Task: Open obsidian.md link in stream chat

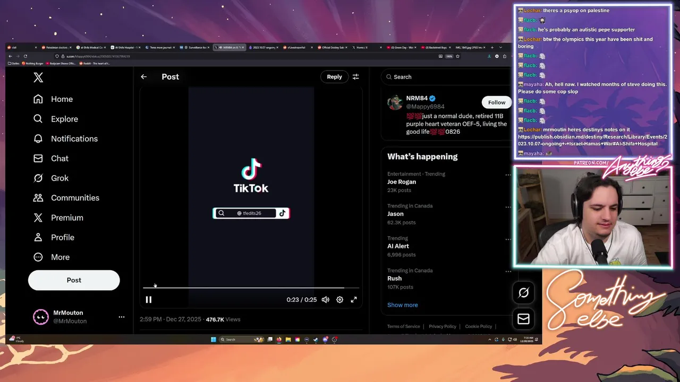Action: (x=592, y=140)
